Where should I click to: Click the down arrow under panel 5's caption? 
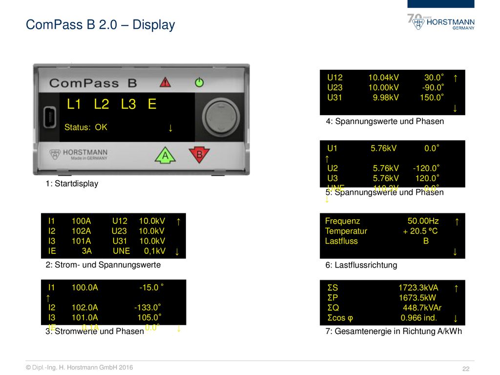point(327,199)
